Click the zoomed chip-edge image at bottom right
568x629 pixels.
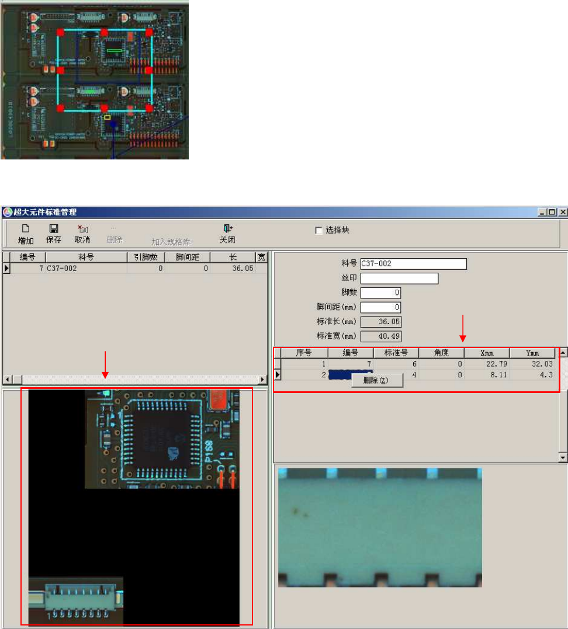coord(380,527)
